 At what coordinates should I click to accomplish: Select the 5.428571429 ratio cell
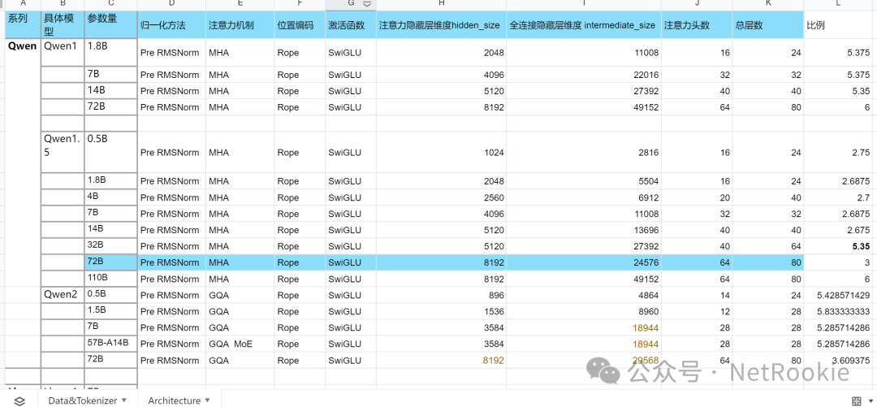(838, 295)
